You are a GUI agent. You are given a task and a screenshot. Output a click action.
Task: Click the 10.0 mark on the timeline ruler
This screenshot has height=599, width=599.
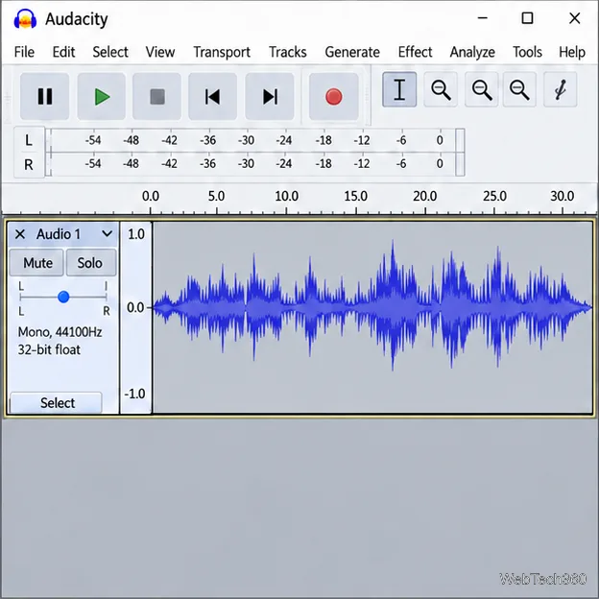click(286, 196)
